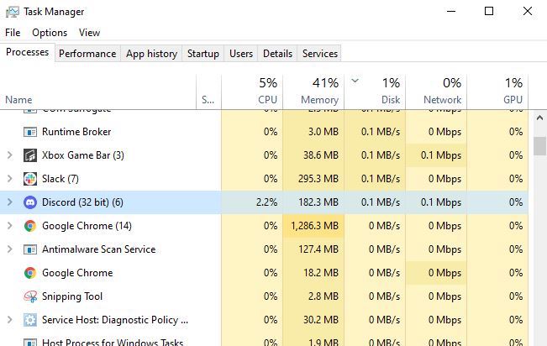Sort by the Memory column header
Screen dimensions: 547x346
pos(313,92)
